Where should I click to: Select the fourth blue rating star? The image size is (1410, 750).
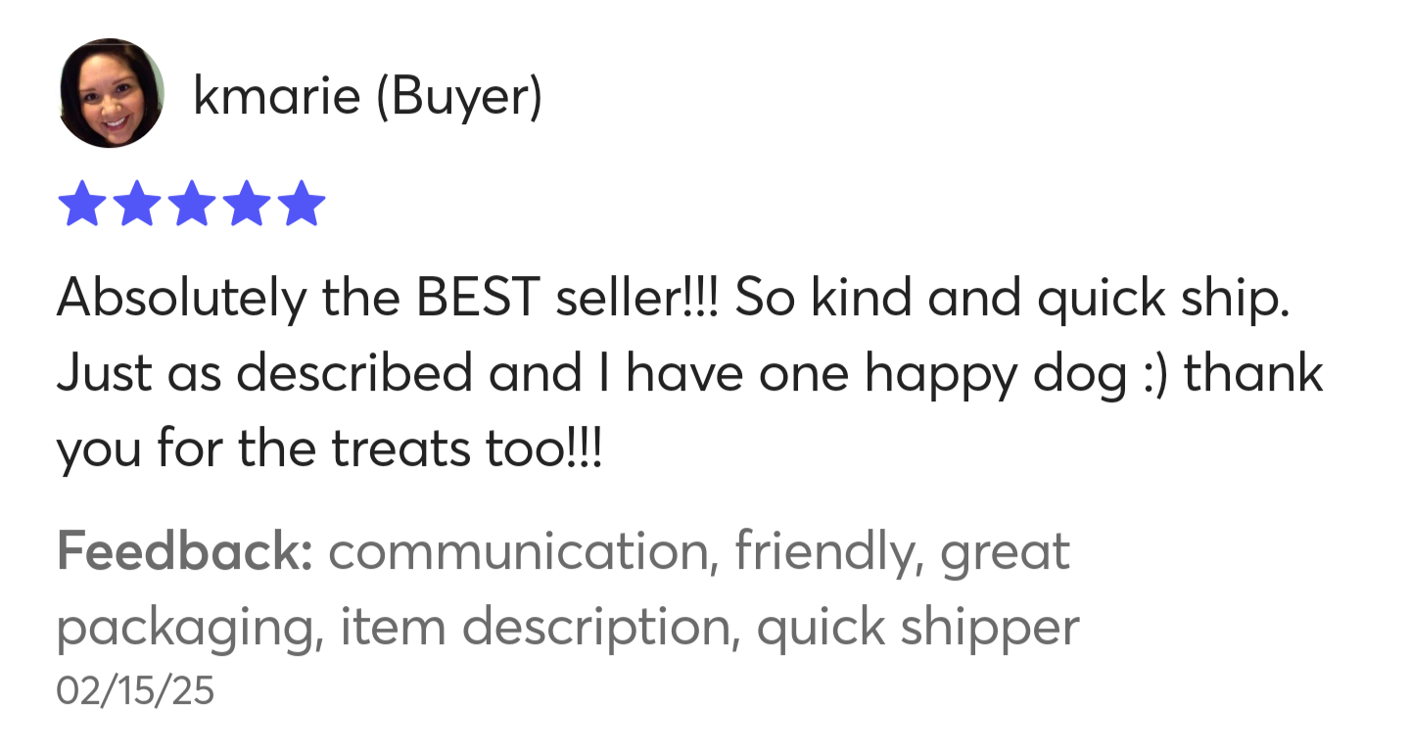pyautogui.click(x=245, y=203)
